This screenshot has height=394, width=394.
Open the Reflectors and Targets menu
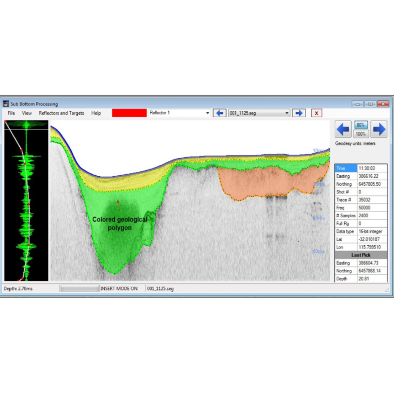61,113
